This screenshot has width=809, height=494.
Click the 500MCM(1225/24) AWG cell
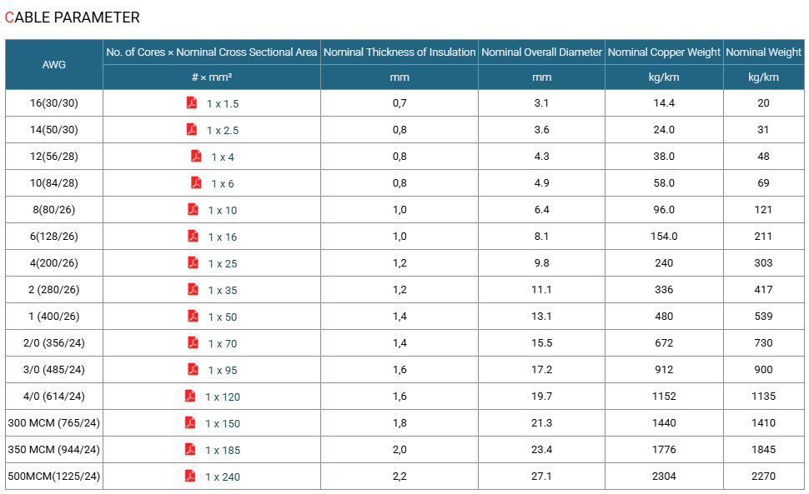[54, 476]
